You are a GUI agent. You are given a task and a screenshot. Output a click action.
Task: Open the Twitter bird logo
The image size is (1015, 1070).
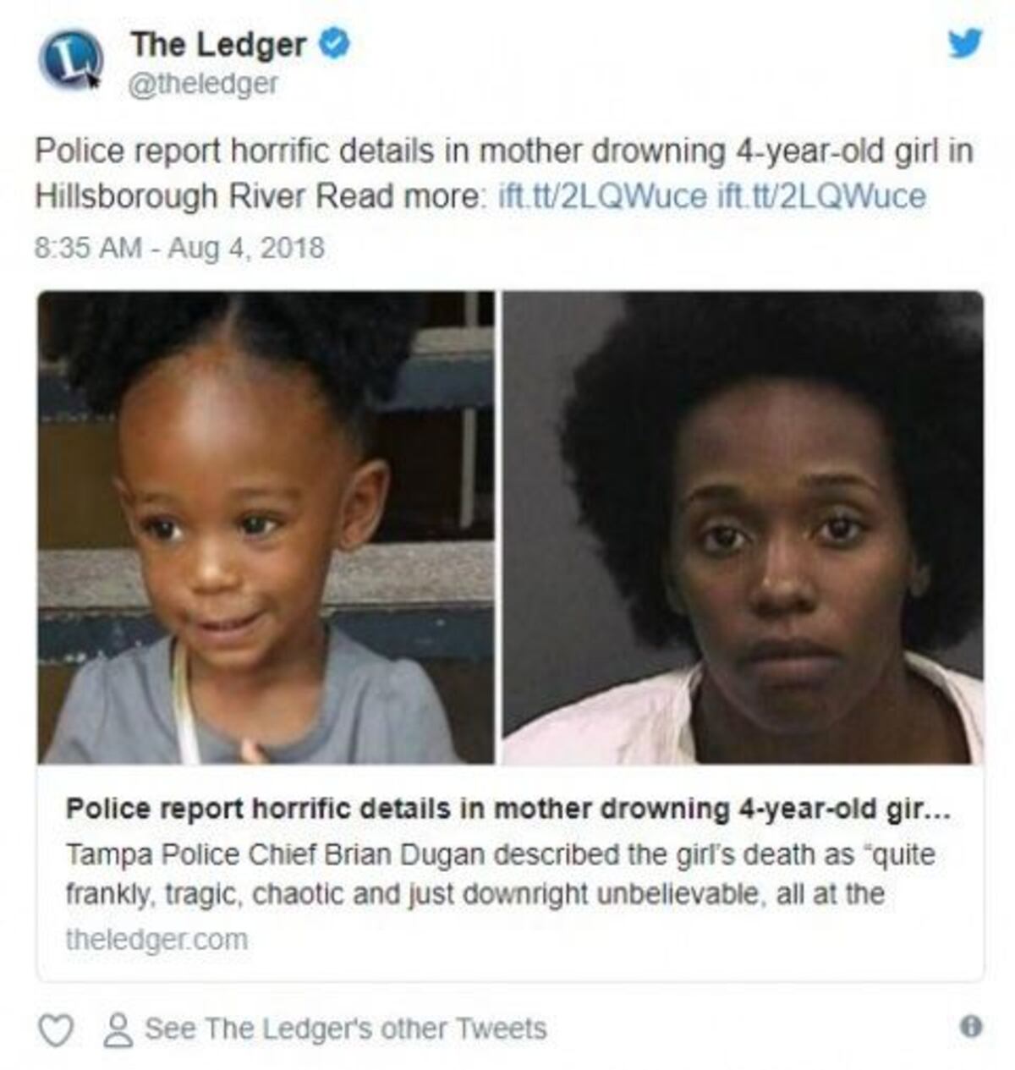tap(965, 44)
